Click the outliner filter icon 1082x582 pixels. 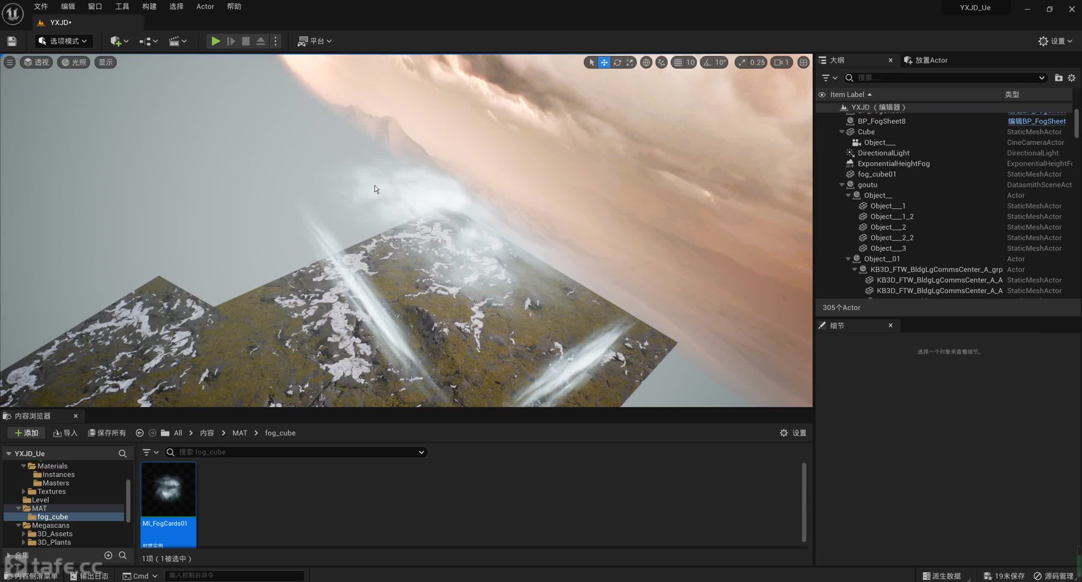click(x=829, y=78)
